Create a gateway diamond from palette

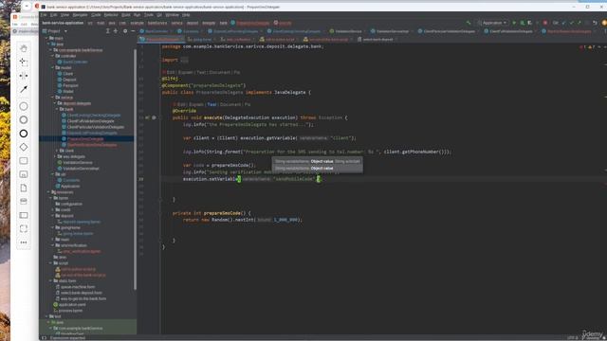tap(24, 147)
